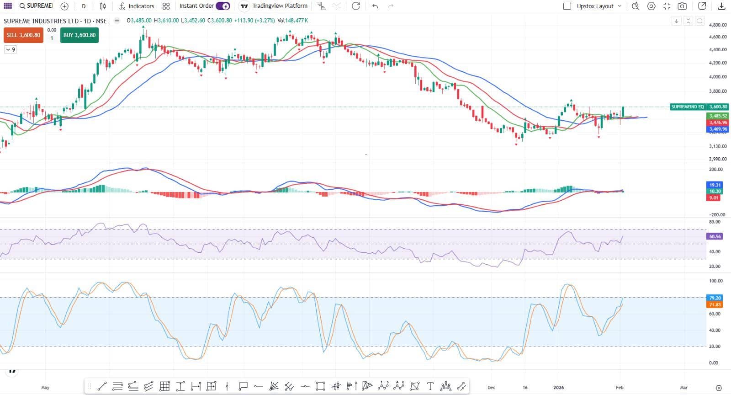Screen dimensions: 731x395
Task: Open the Tradingview Platform selector
Action: pyautogui.click(x=274, y=6)
